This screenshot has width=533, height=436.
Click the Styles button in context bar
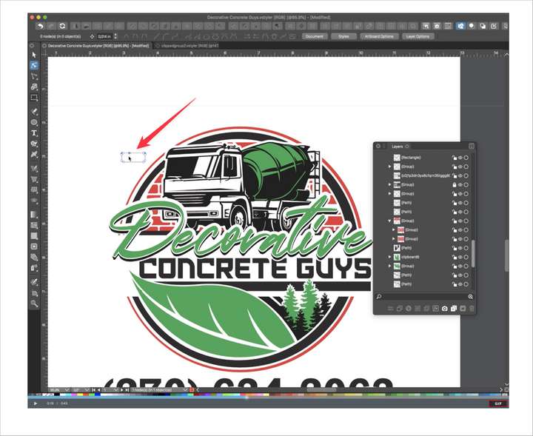(343, 36)
